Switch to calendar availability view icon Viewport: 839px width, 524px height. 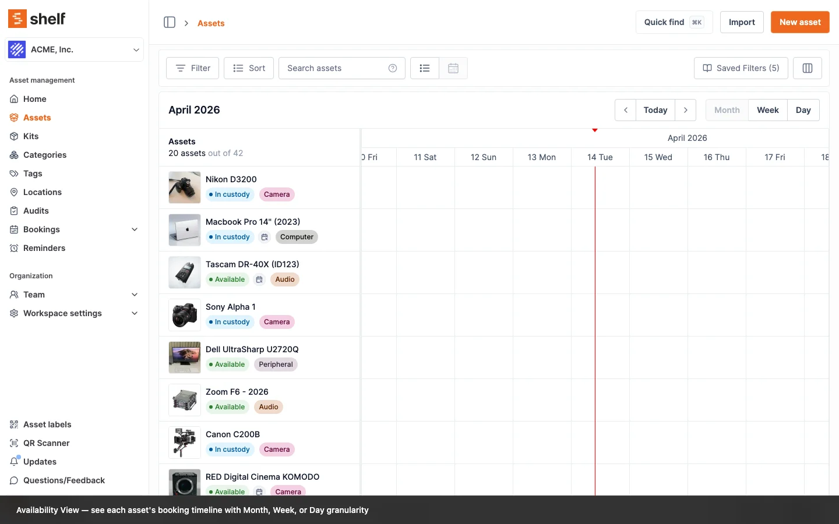[x=453, y=68]
